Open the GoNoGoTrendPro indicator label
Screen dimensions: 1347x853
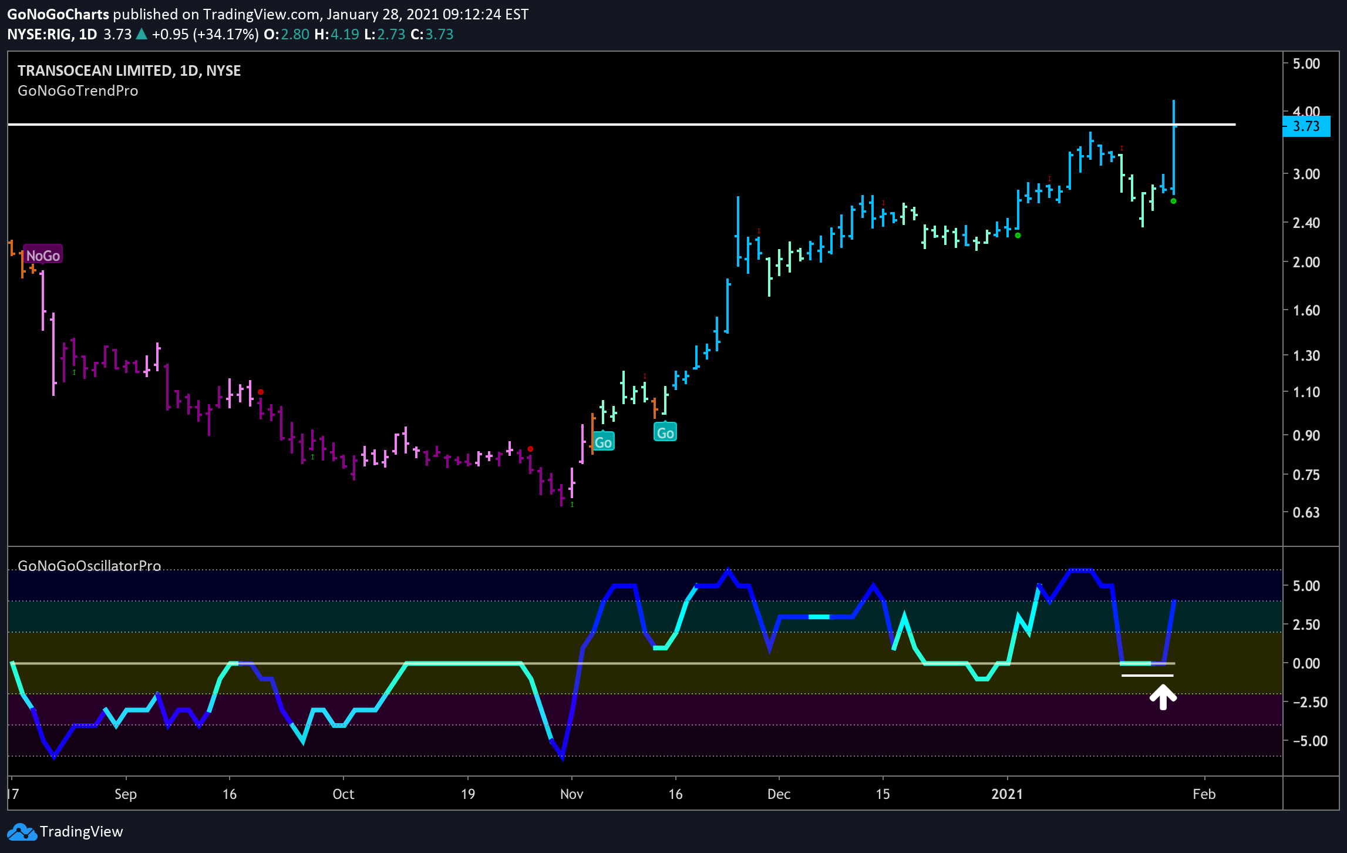tap(78, 90)
